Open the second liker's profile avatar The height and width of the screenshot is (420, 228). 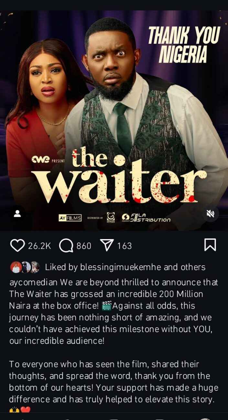pyautogui.click(x=25, y=268)
